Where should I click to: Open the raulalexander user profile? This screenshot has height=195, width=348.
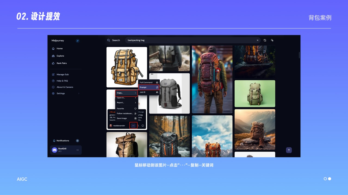coord(117,126)
